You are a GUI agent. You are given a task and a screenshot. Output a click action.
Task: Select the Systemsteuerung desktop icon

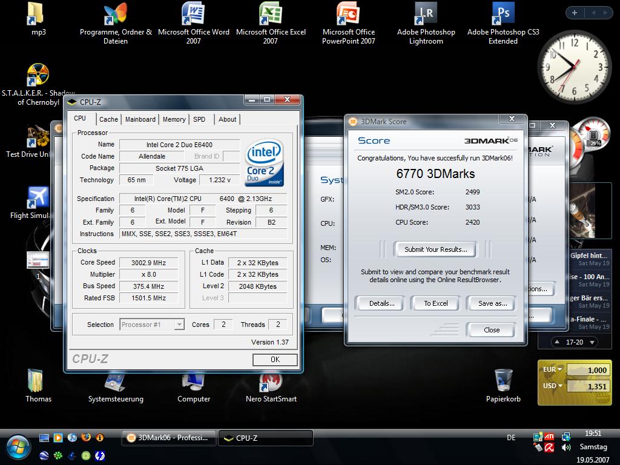116,387
